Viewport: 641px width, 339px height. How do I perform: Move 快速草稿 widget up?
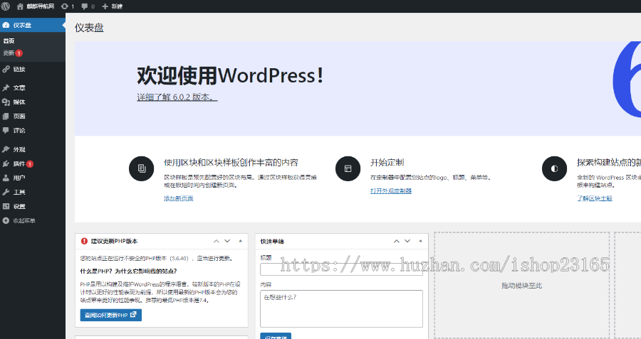pyautogui.click(x=396, y=241)
